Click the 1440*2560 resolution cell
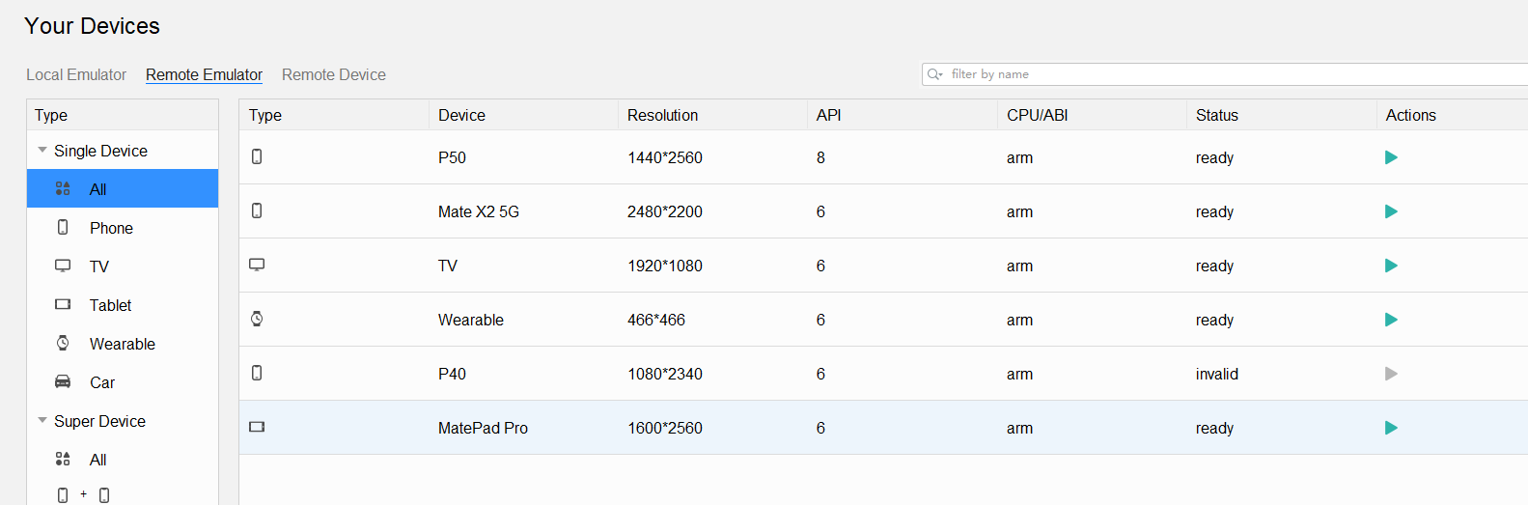The height and width of the screenshot is (505, 1528). tap(665, 157)
